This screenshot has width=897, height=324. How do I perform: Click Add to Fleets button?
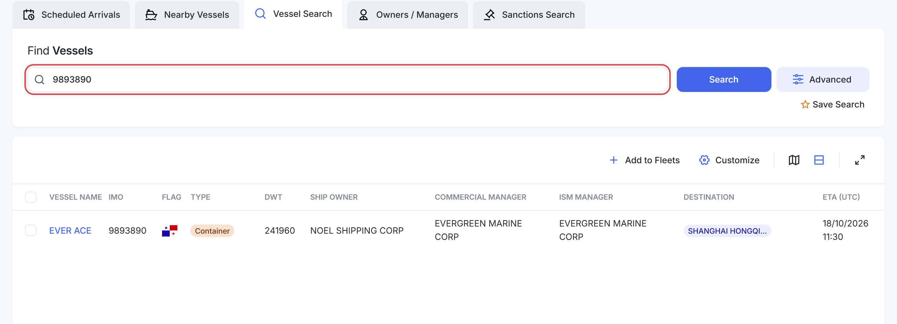pyautogui.click(x=644, y=160)
